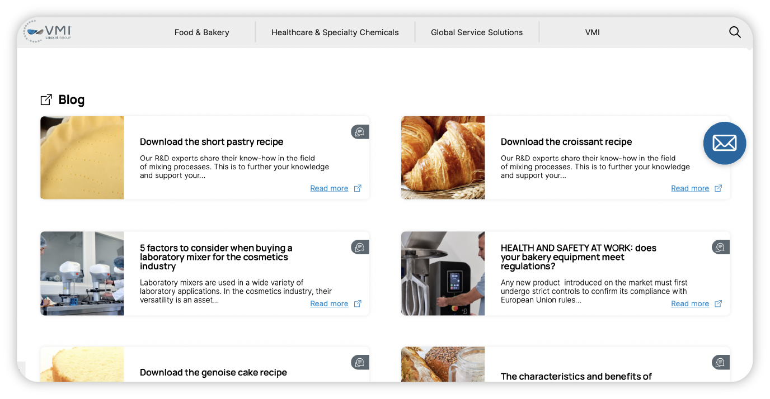770x399 pixels.
Task: Click the VMI Linxis Group logo
Action: click(48, 32)
